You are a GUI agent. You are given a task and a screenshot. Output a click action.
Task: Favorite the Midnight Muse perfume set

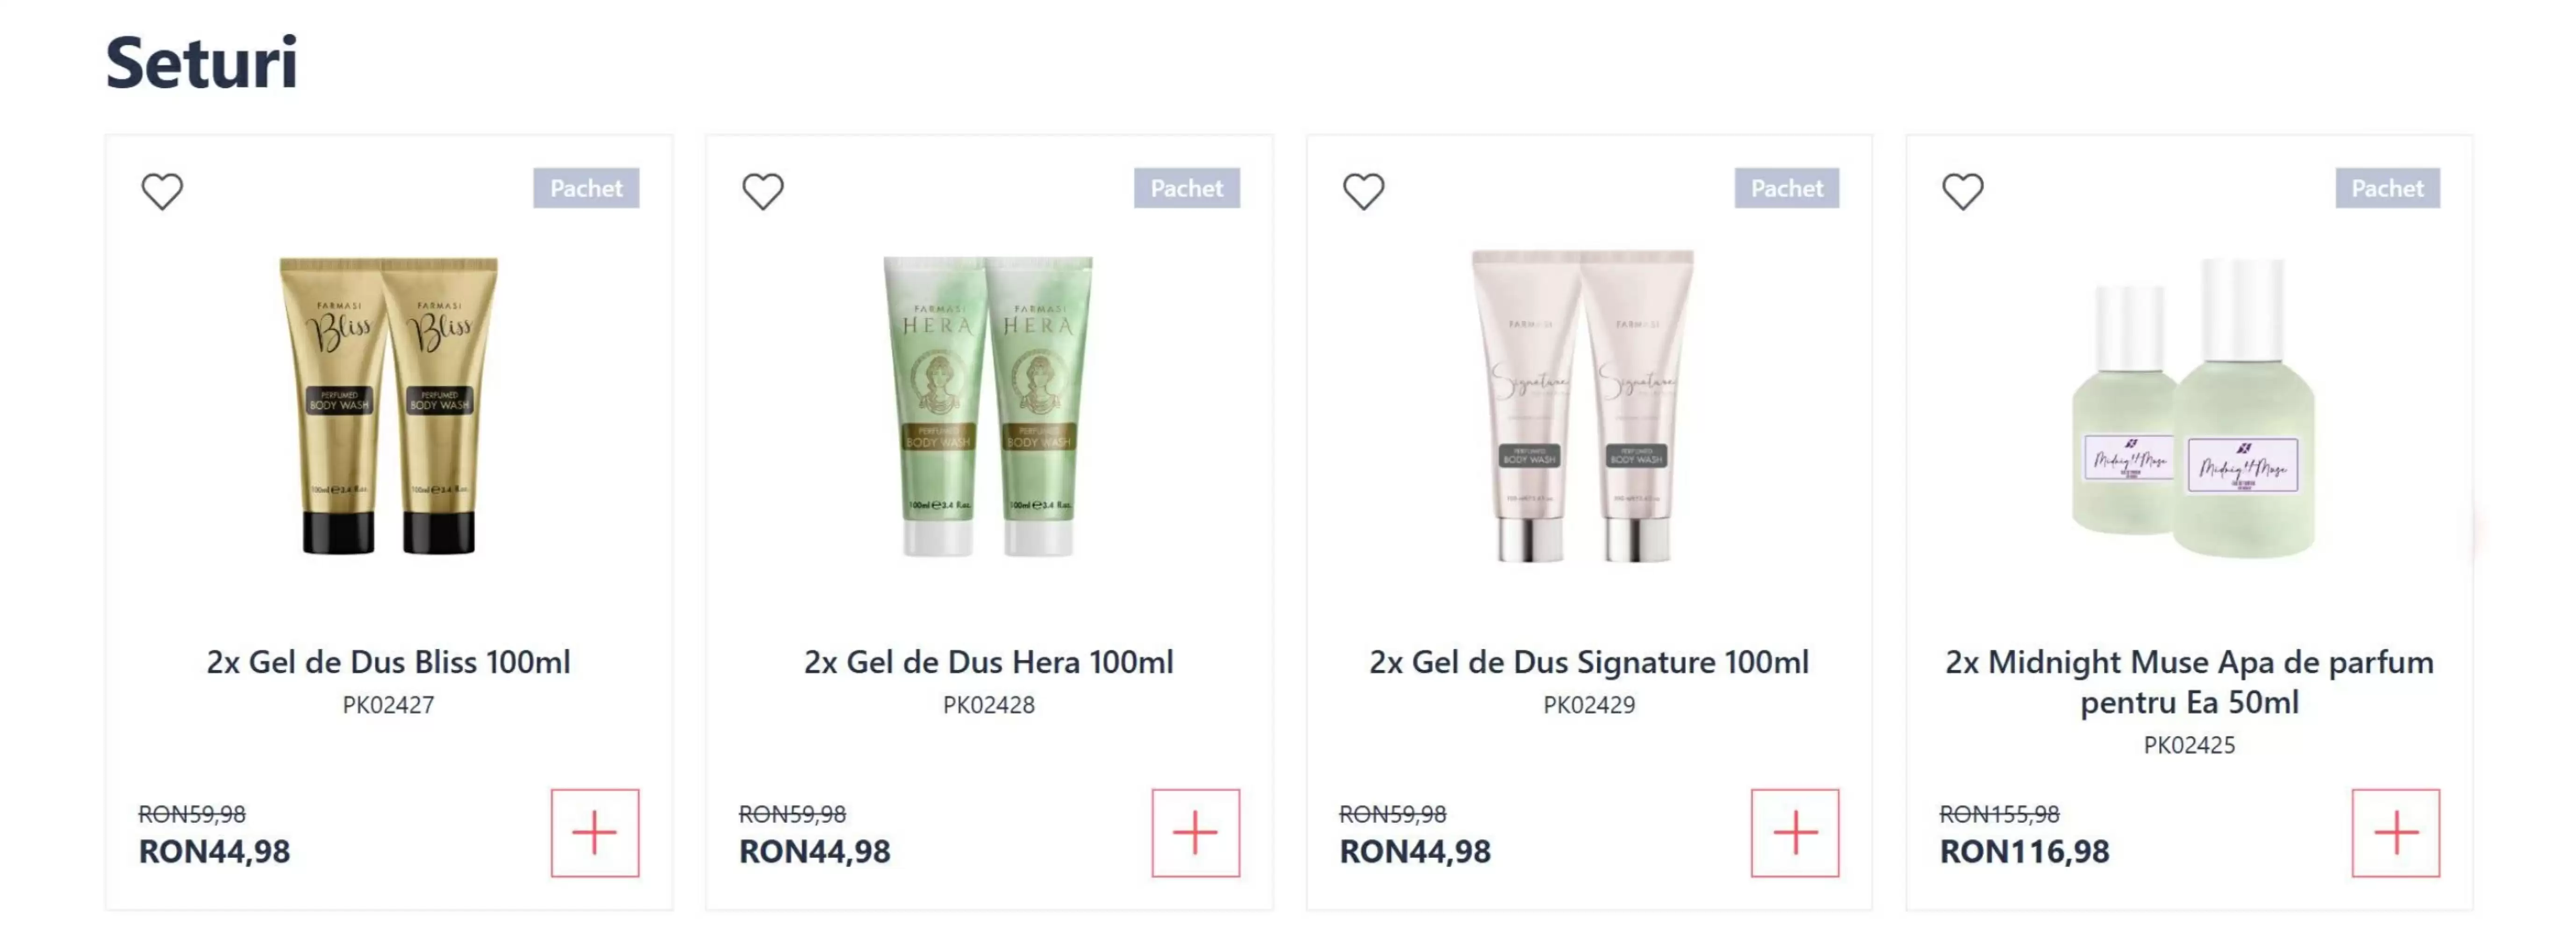pyautogui.click(x=1962, y=191)
